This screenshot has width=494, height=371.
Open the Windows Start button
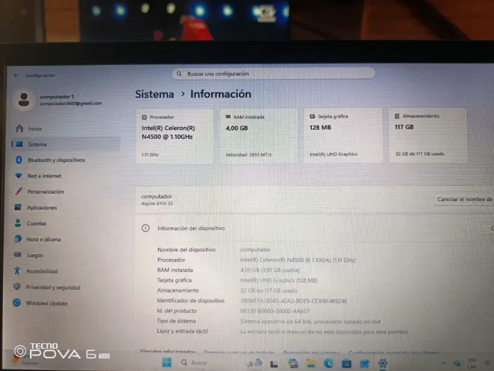[167, 363]
